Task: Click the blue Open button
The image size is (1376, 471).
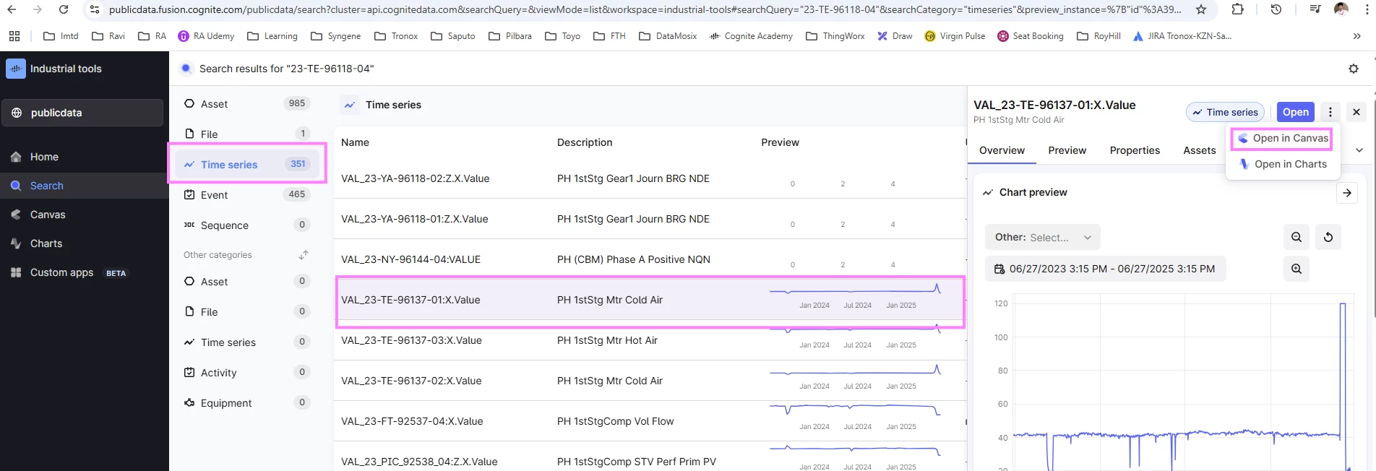Action: click(1296, 112)
